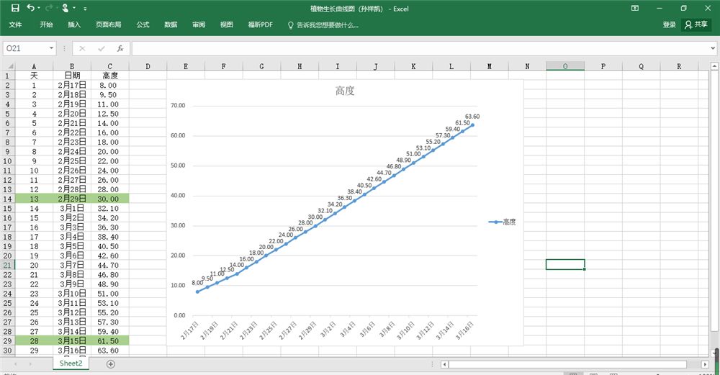The image size is (720, 375).
Task: Open the 审阅 ribbon tab
Action: tap(199, 24)
